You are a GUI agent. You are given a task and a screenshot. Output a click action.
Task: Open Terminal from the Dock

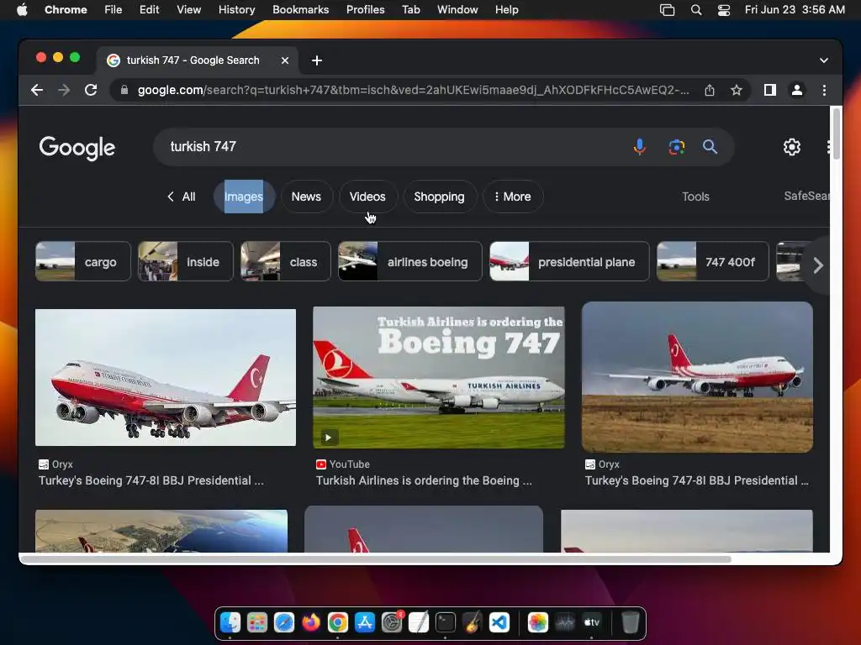(446, 623)
